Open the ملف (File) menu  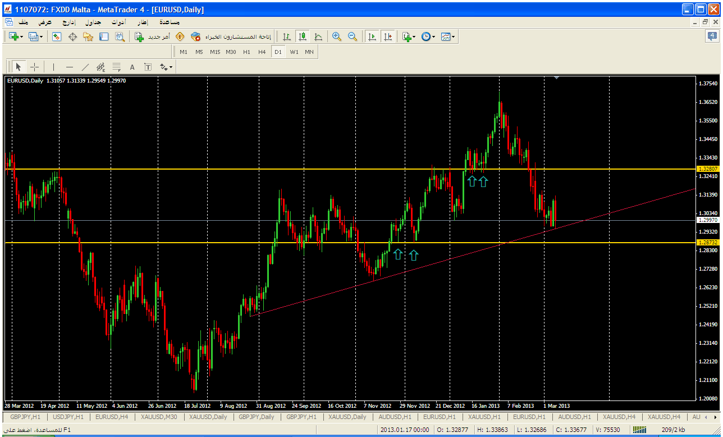tap(23, 22)
